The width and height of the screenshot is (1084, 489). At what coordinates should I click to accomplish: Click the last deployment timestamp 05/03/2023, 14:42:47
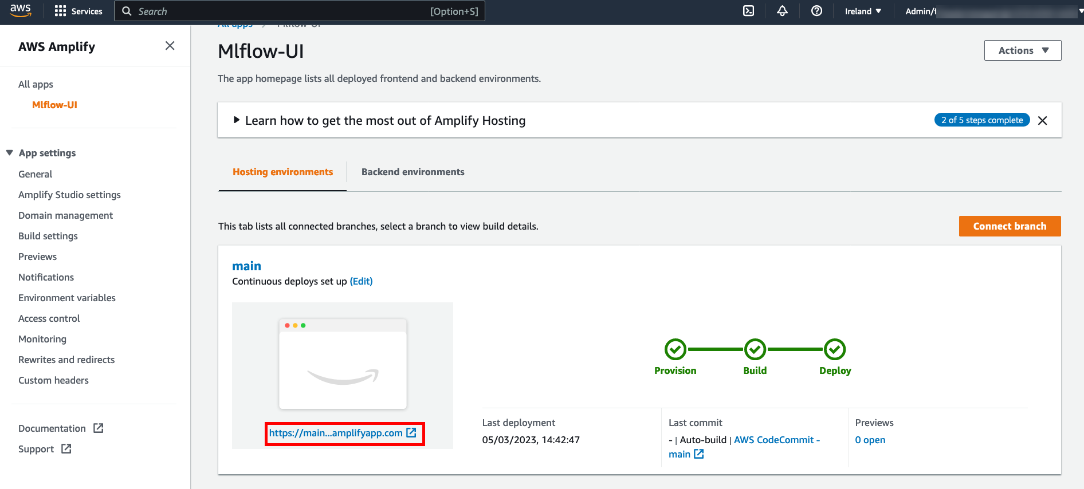531,440
